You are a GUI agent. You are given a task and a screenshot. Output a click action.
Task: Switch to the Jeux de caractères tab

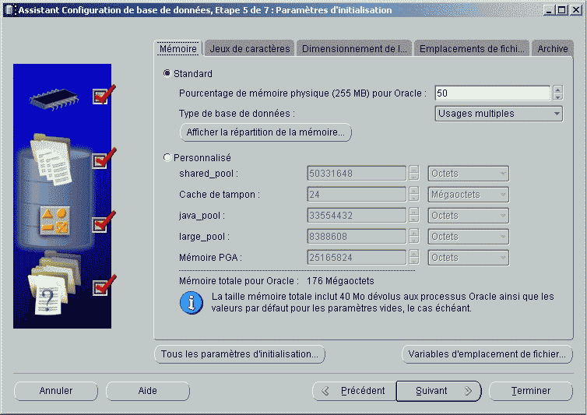pos(250,48)
